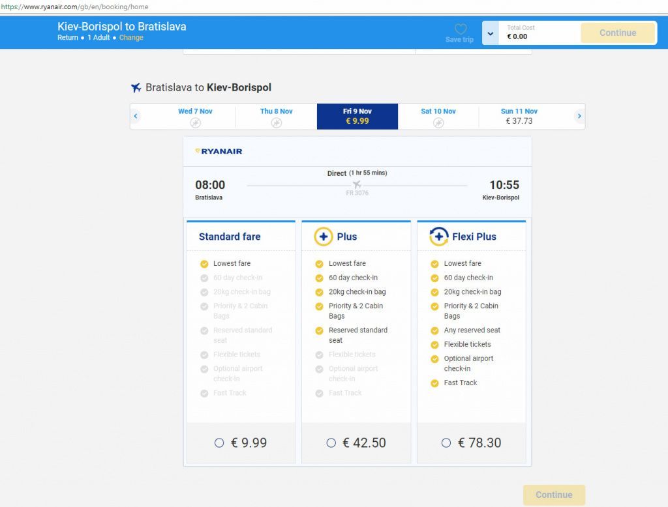Click the Ryanair logo on the flight card
The image size is (668, 507).
point(217,151)
